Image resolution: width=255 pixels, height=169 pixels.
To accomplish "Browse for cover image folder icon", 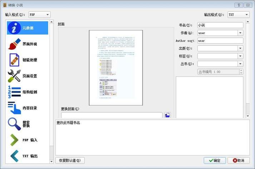I will tap(167, 115).
